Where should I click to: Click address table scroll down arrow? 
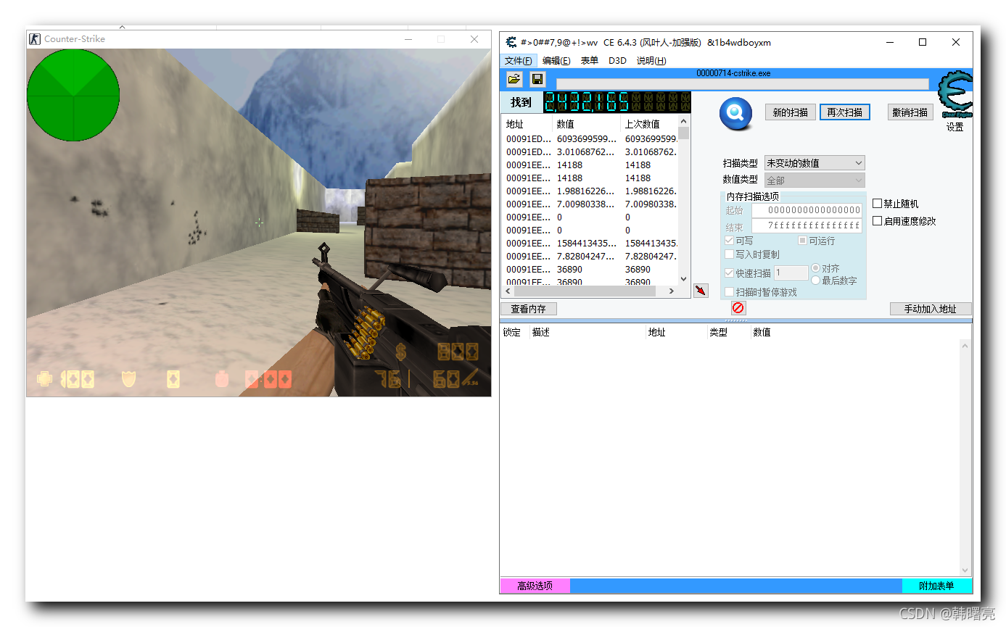click(x=965, y=570)
